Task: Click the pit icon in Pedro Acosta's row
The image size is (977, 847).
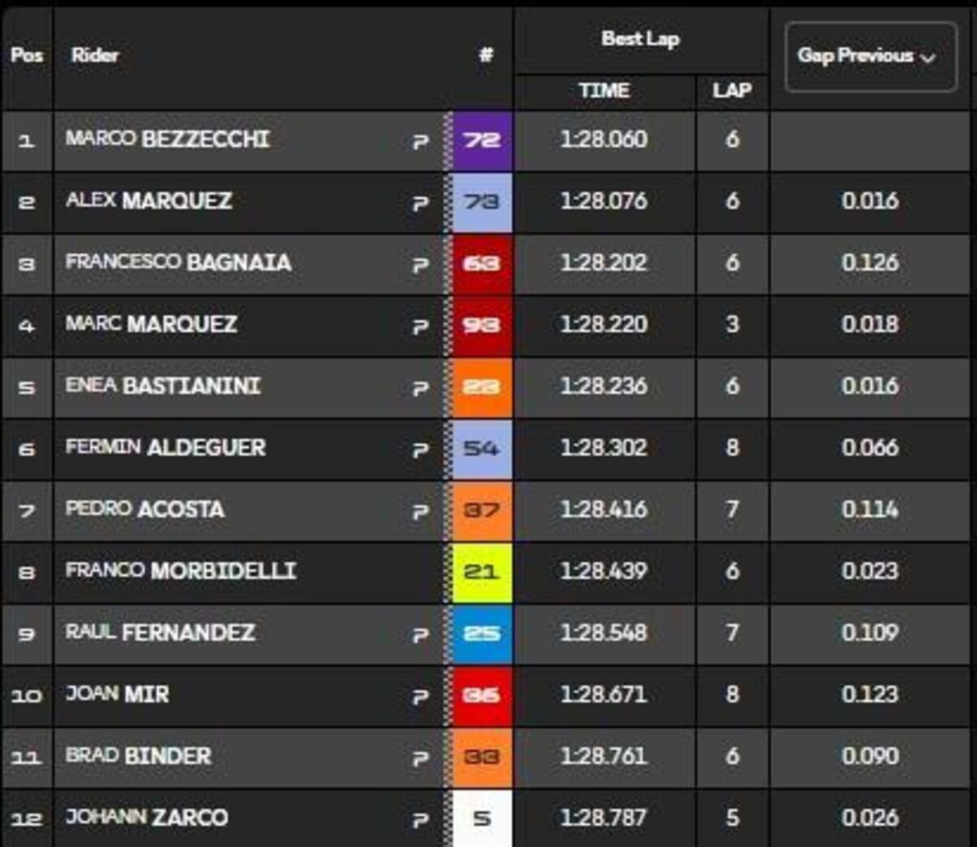Action: click(x=420, y=511)
